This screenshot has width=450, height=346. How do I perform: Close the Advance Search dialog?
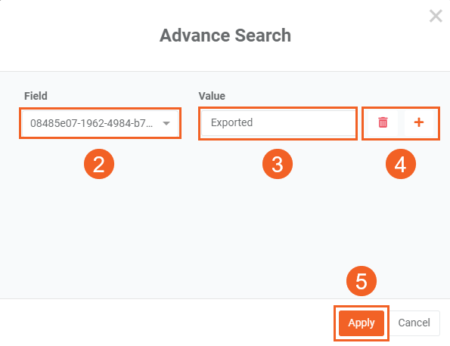tap(436, 16)
